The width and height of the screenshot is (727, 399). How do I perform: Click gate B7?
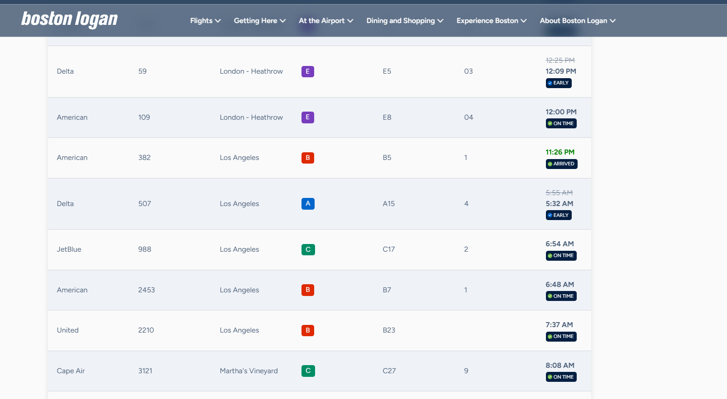[x=387, y=290]
